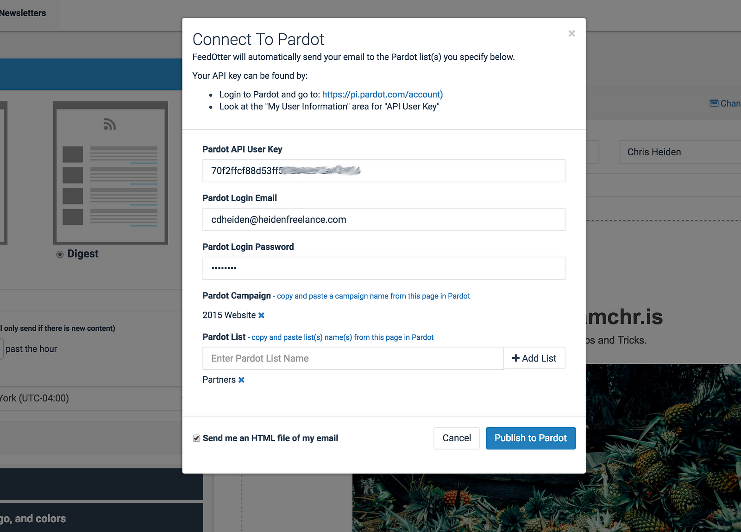Open the New York timezone dropdown
This screenshot has height=532, width=741.
pyautogui.click(x=91, y=399)
